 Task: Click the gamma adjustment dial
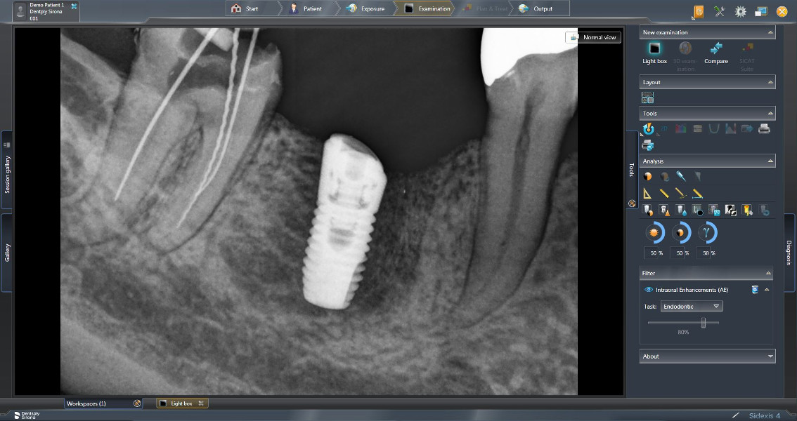[x=708, y=233]
